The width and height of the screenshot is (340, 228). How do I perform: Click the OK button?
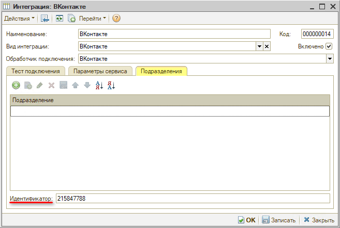(247, 220)
